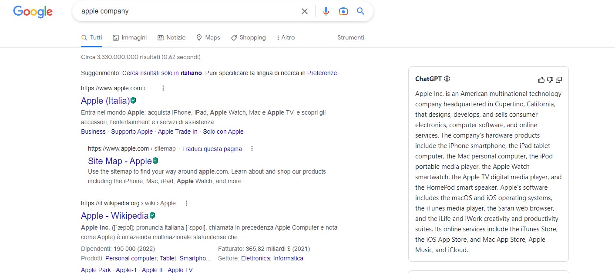Switch to the Immagini tab
The image size is (615, 273).
pos(130,38)
